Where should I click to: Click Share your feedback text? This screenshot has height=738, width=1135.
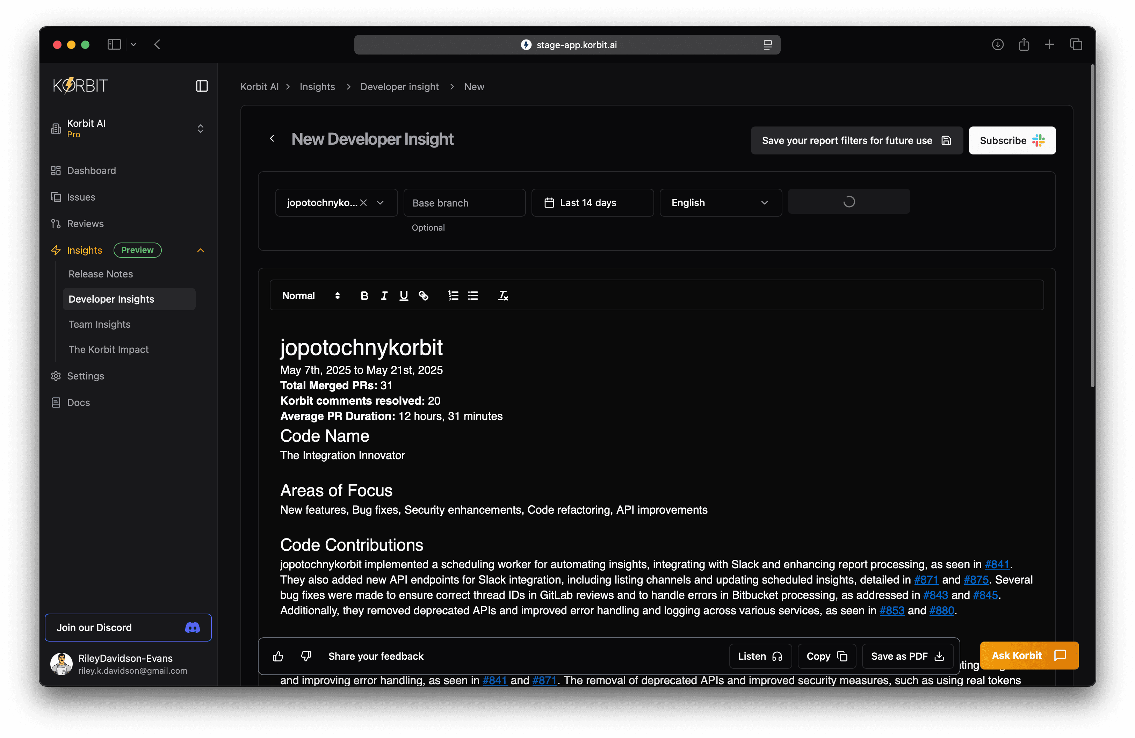tap(376, 657)
